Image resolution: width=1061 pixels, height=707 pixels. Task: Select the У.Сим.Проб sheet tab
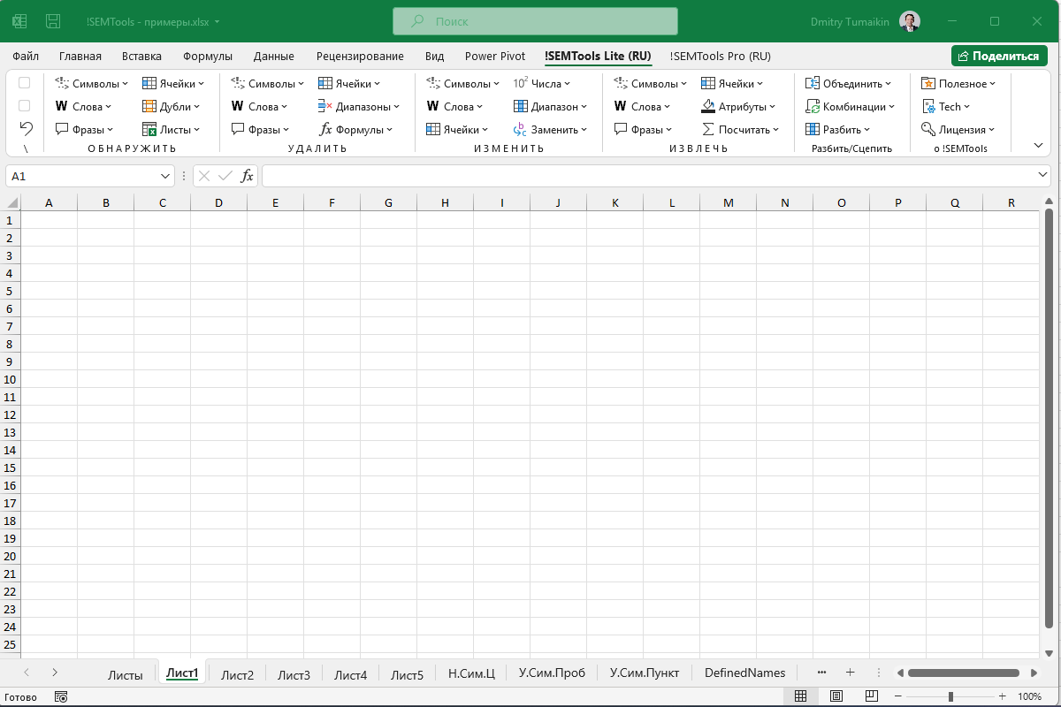pyautogui.click(x=552, y=673)
